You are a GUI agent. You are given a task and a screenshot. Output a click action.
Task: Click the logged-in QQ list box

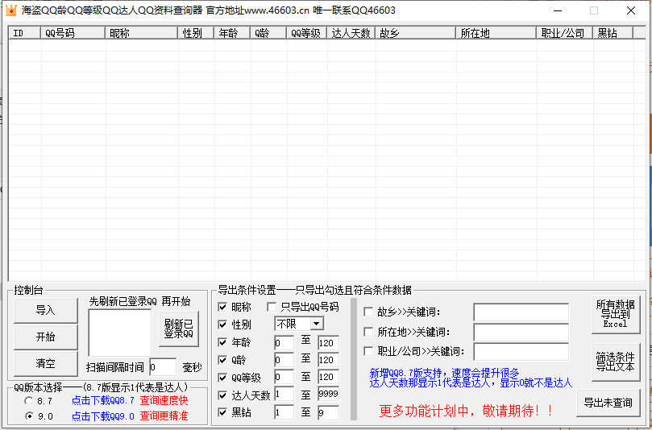[120, 333]
